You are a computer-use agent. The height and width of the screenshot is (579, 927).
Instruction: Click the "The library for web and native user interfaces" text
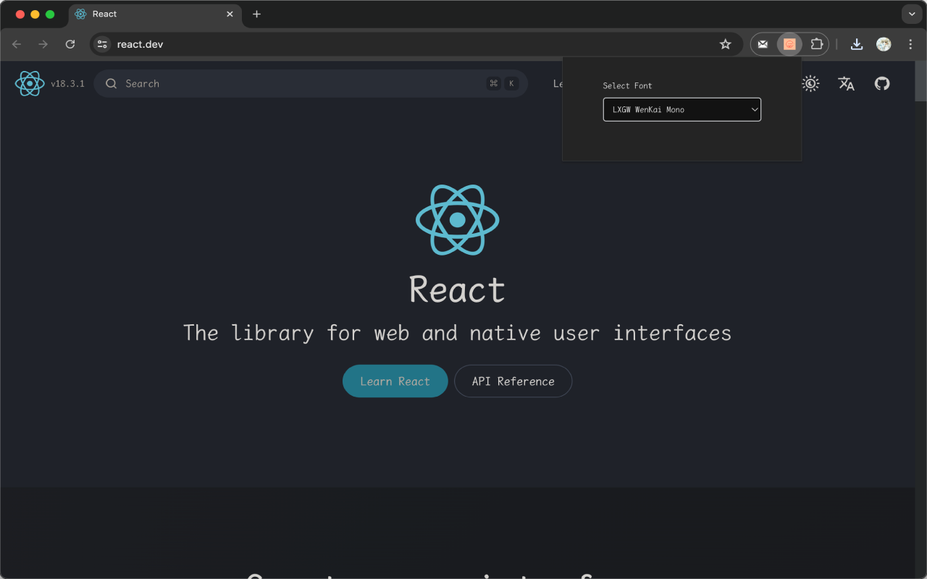point(457,333)
